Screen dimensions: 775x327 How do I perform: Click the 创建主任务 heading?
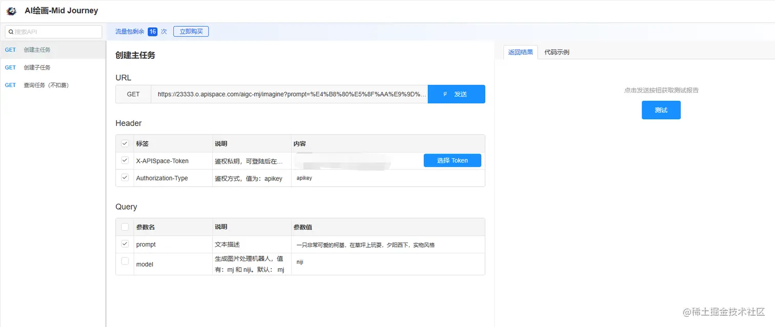[135, 55]
